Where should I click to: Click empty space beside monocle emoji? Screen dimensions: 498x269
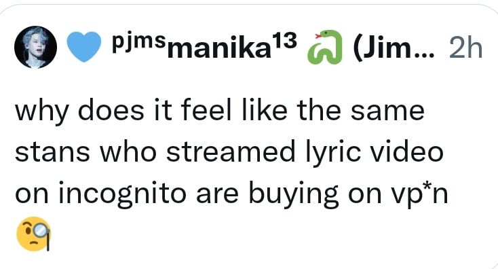point(254,235)
